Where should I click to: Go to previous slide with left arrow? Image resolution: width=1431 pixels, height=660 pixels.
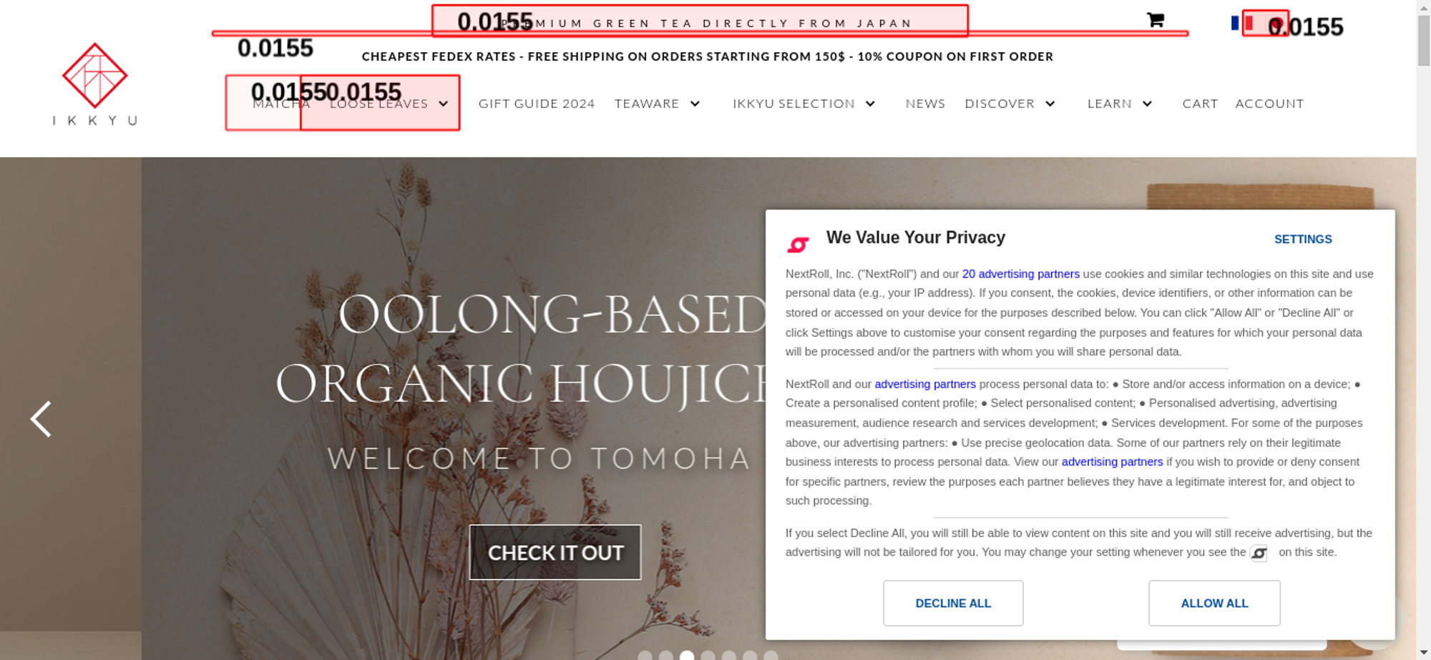(41, 419)
